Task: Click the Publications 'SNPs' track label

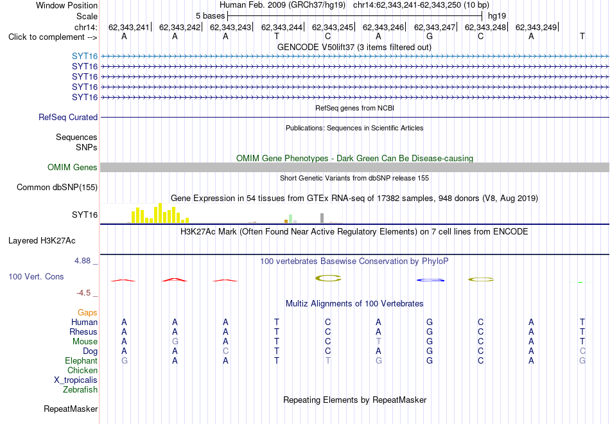Action: coord(87,148)
